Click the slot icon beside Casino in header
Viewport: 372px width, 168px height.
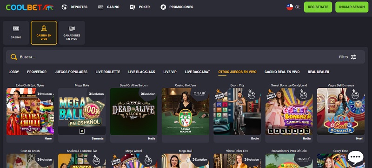(100, 7)
